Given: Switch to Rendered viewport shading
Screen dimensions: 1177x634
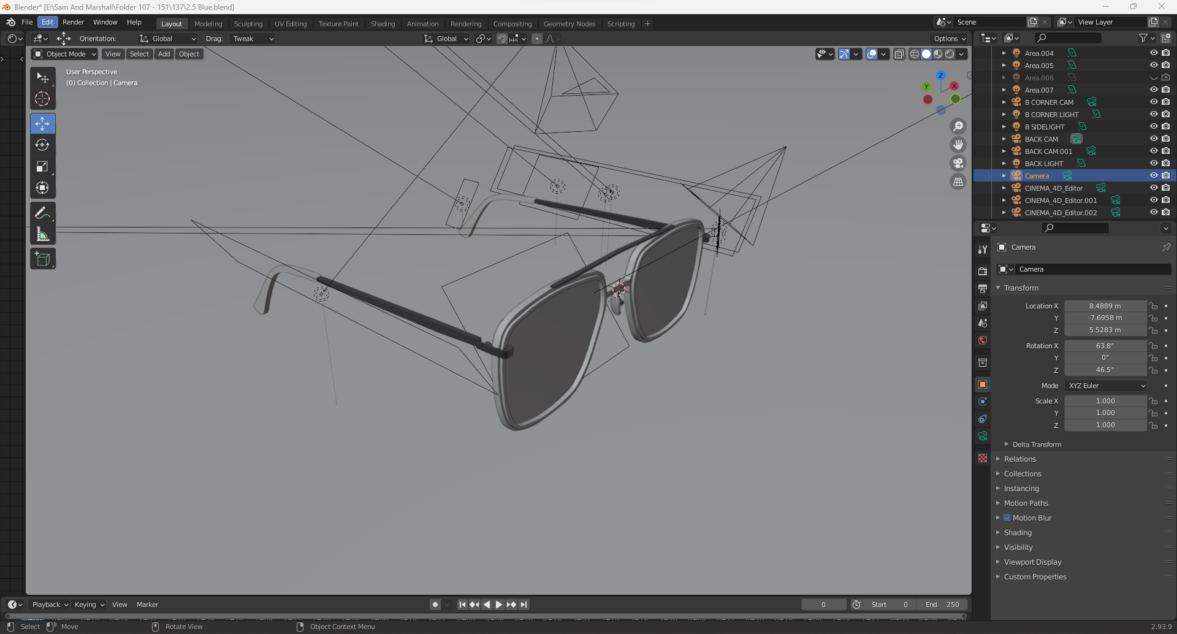Looking at the screenshot, I should 950,54.
